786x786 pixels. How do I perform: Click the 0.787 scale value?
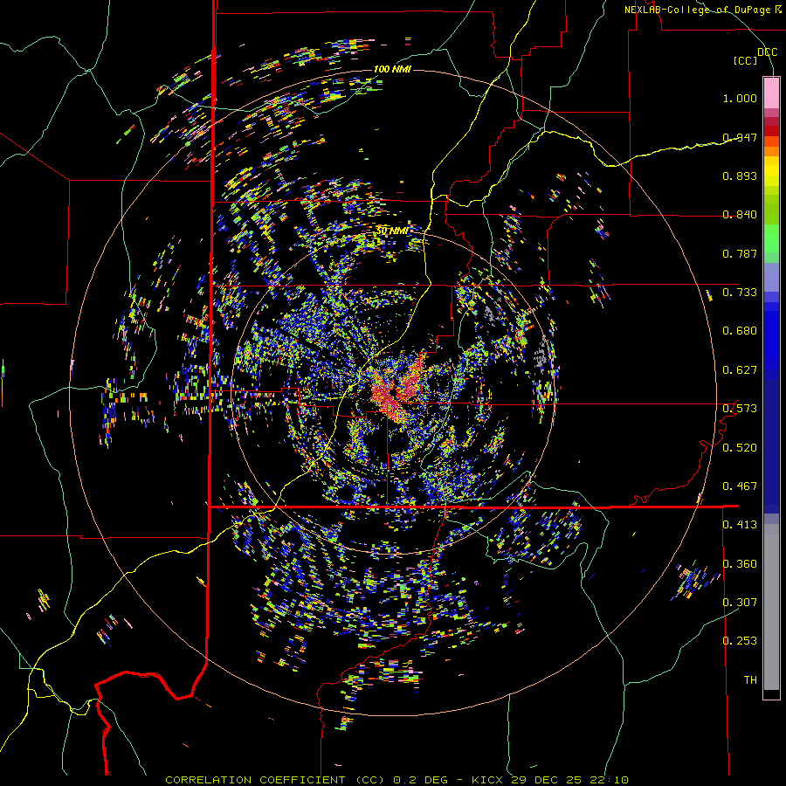tap(740, 253)
